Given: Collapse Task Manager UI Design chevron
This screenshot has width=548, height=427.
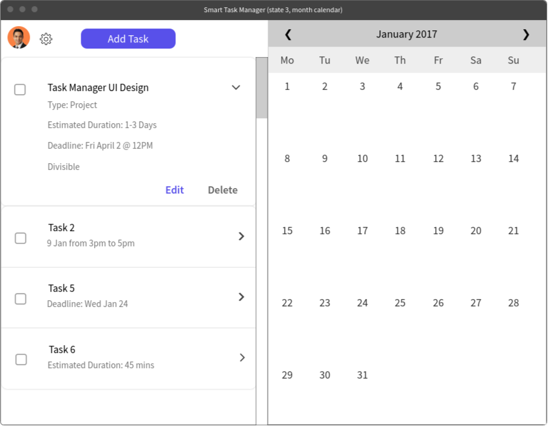Looking at the screenshot, I should [236, 87].
